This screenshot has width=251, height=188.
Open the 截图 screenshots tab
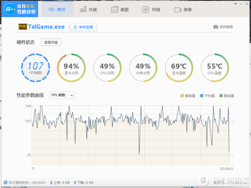coord(120,9)
